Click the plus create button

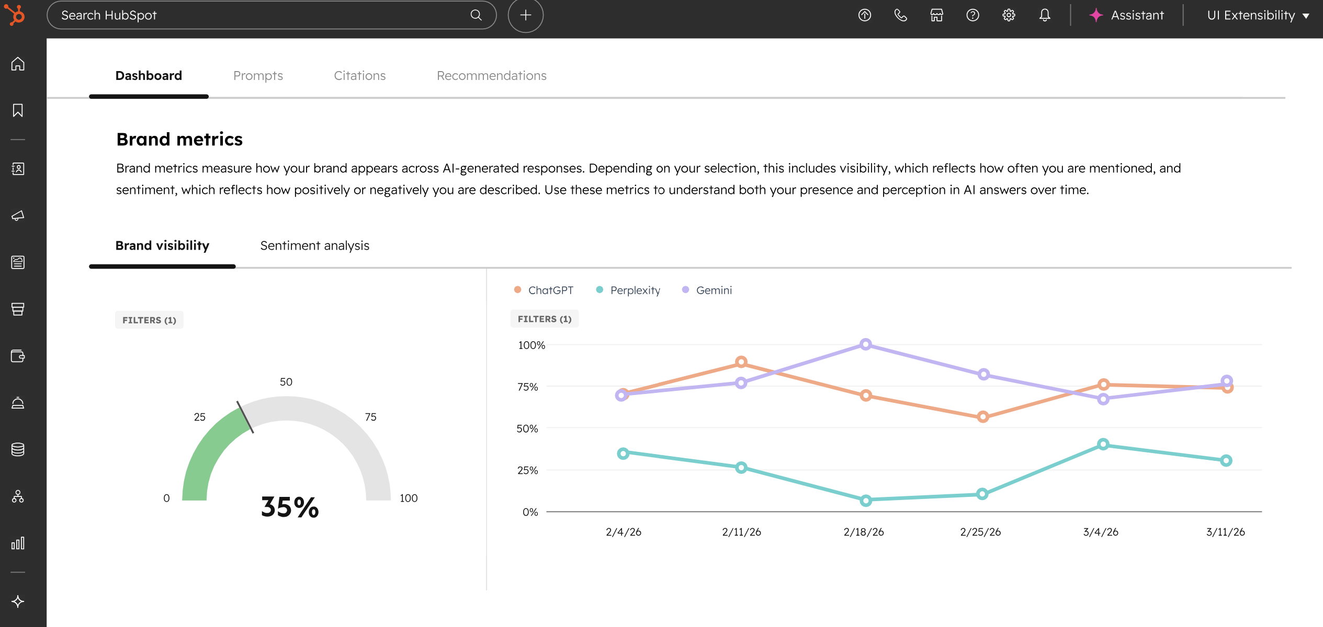coord(525,15)
